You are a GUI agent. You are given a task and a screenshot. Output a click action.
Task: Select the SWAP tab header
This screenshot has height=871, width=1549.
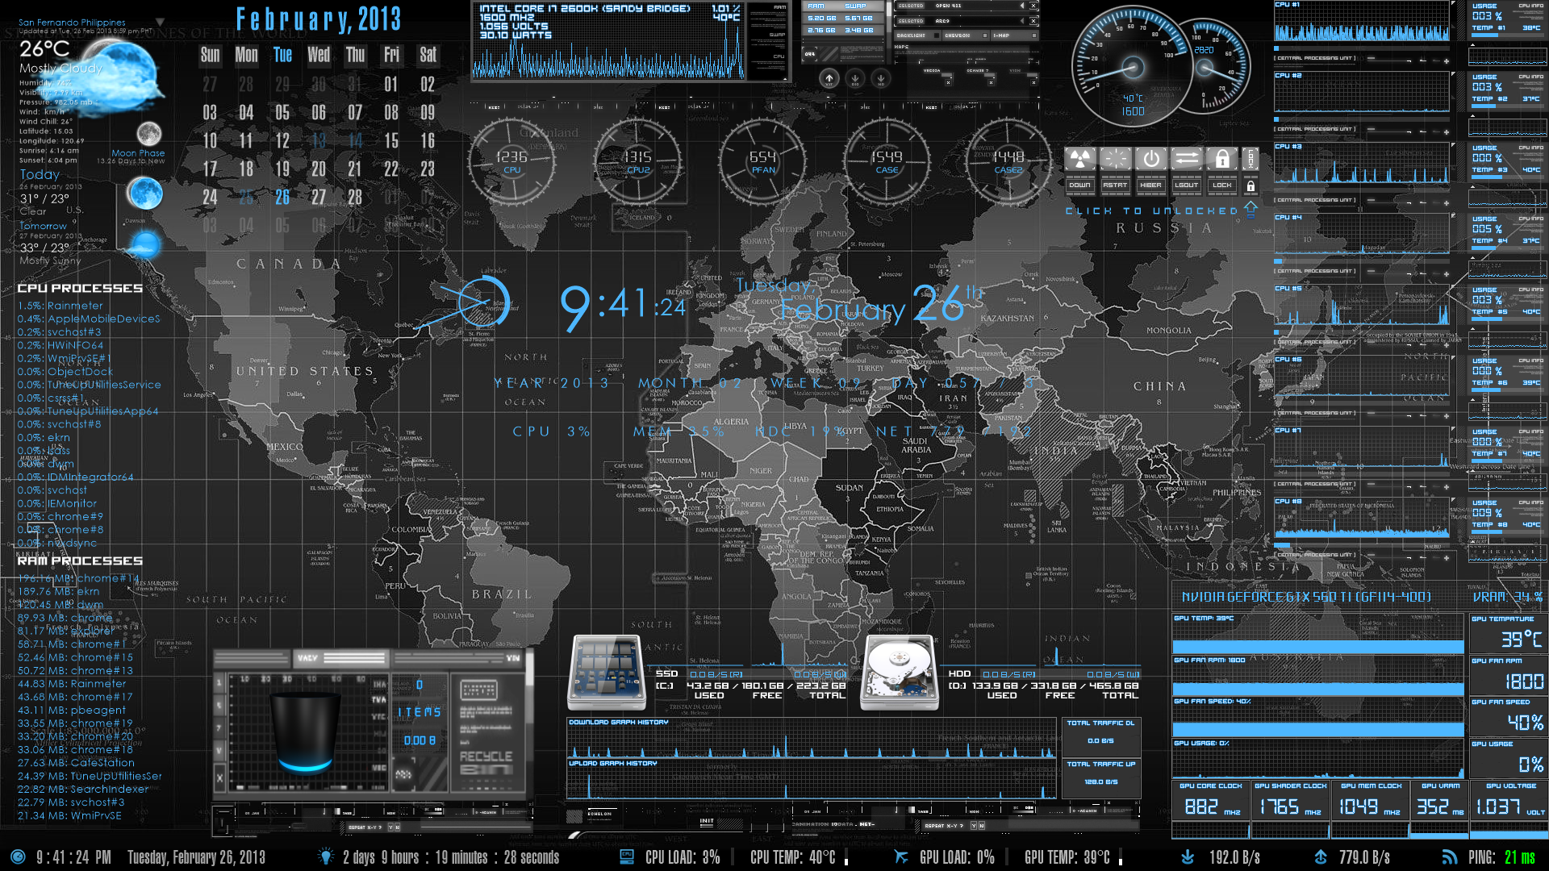(x=855, y=6)
